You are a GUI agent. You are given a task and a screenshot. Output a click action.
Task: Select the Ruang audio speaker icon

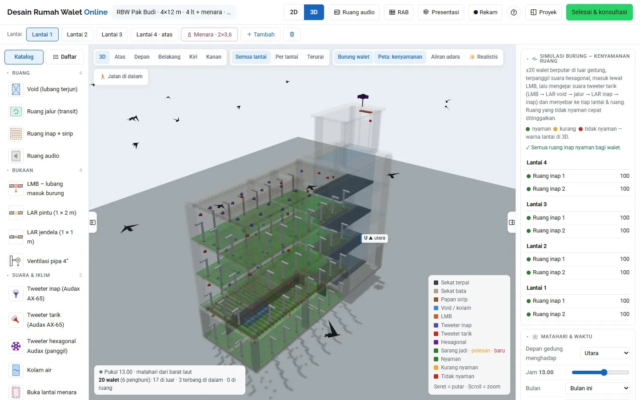pos(16,156)
